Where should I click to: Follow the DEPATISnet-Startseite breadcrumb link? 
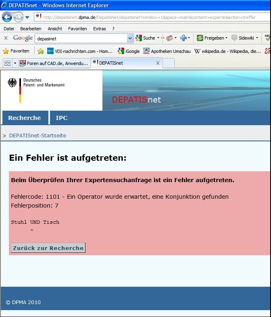(38, 135)
